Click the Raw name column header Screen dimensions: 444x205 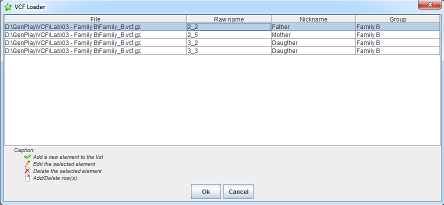[228, 19]
